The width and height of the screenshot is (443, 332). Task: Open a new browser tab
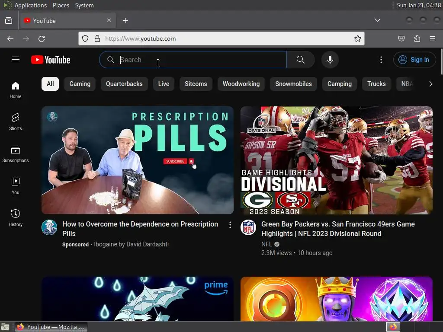(x=125, y=21)
